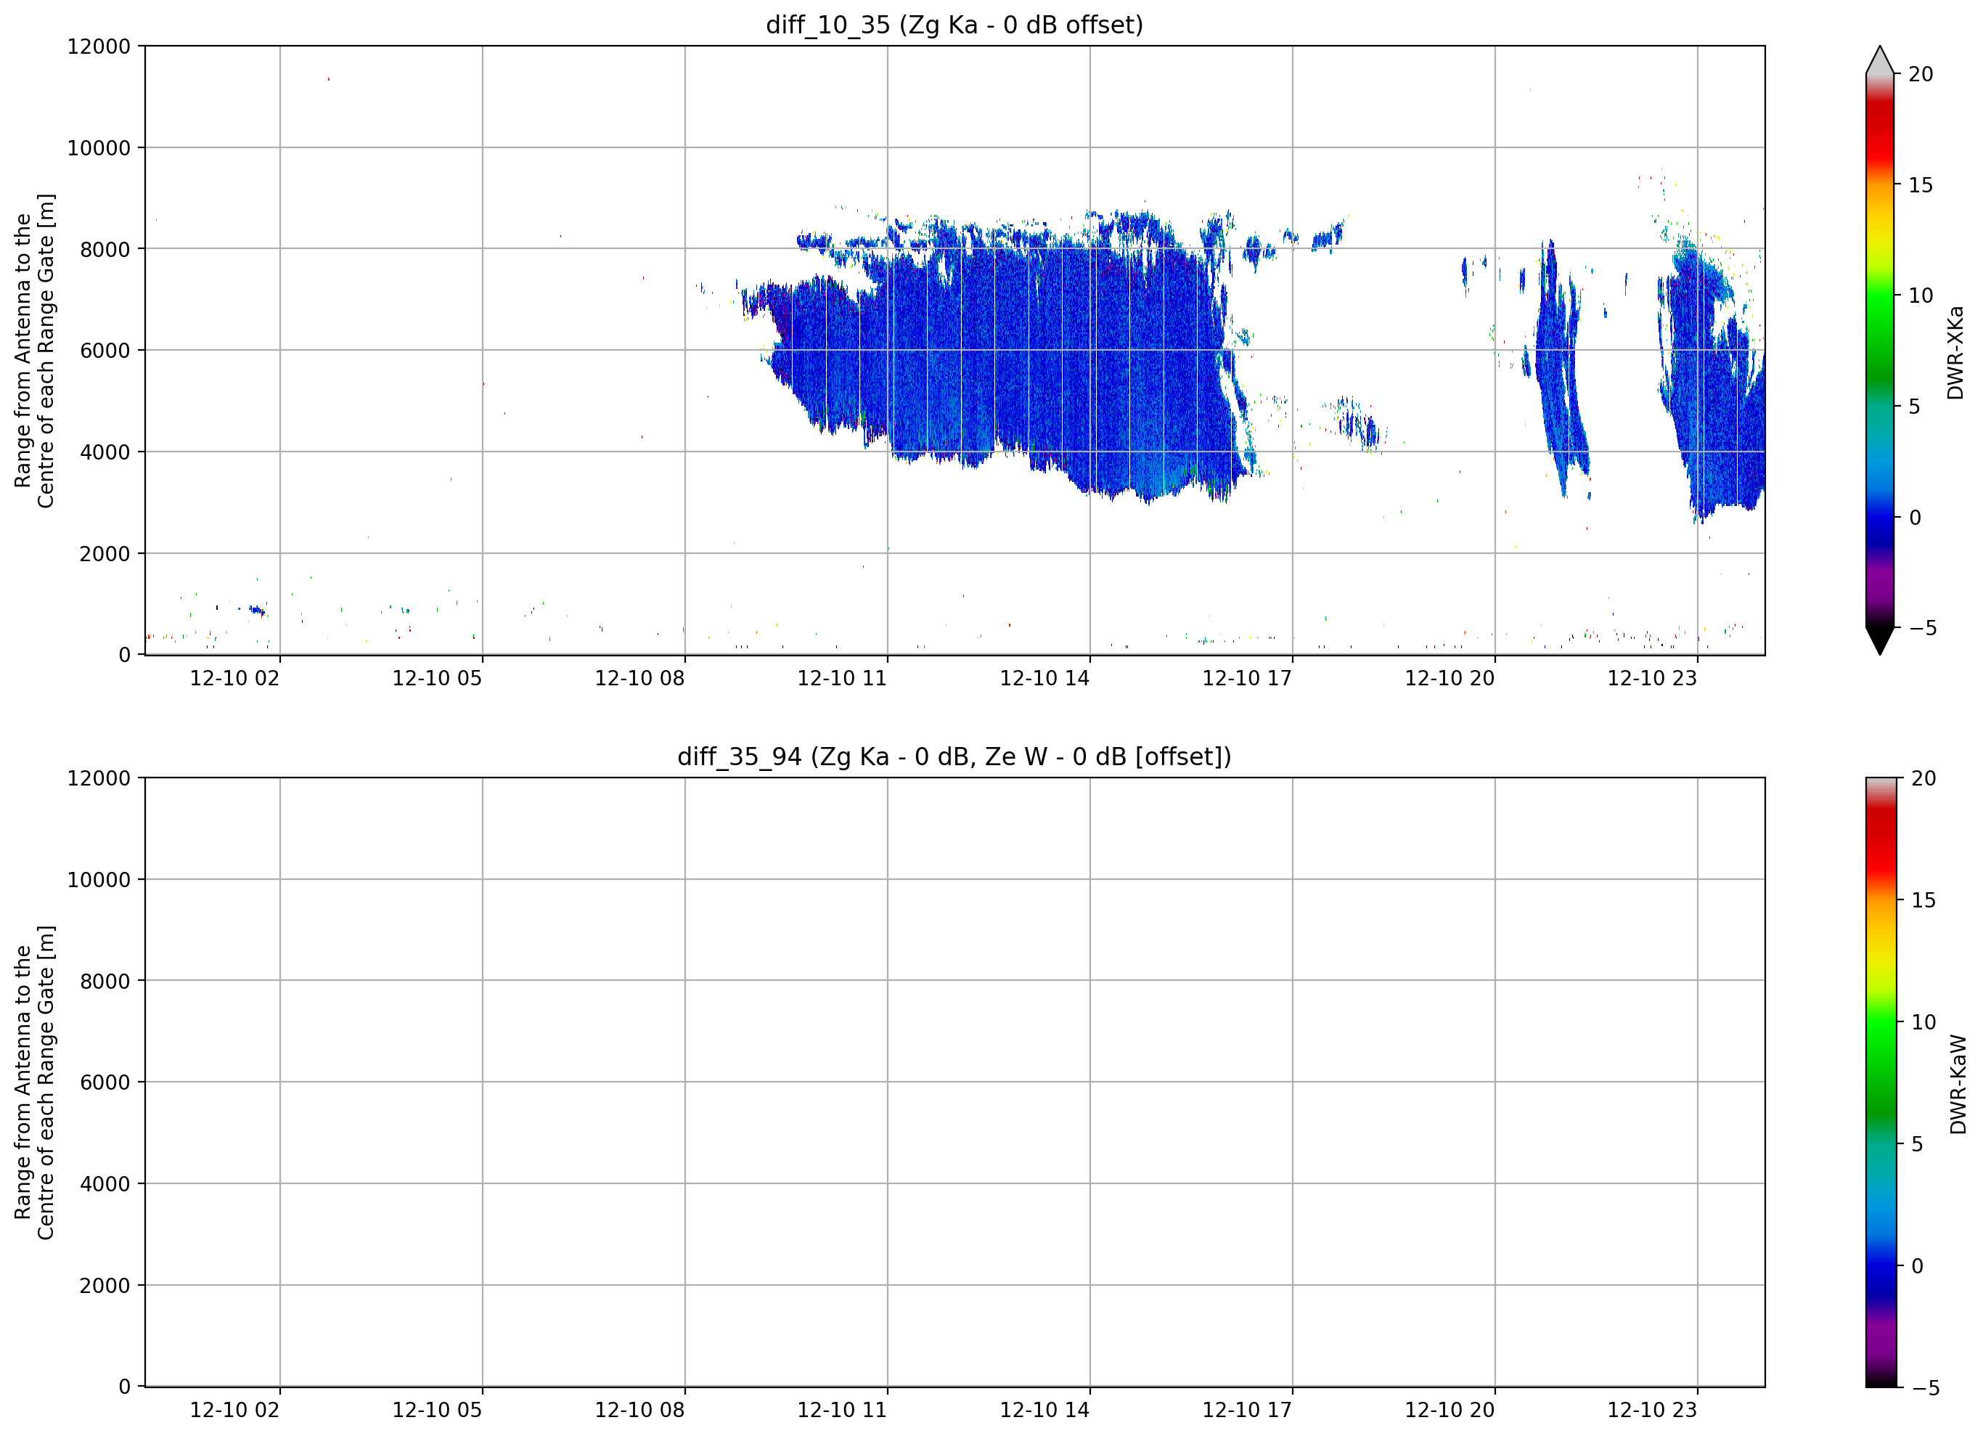Click '12-10 08' under the diff_10_35 plot
Screen dimensions: 1983x1436
pos(640,678)
